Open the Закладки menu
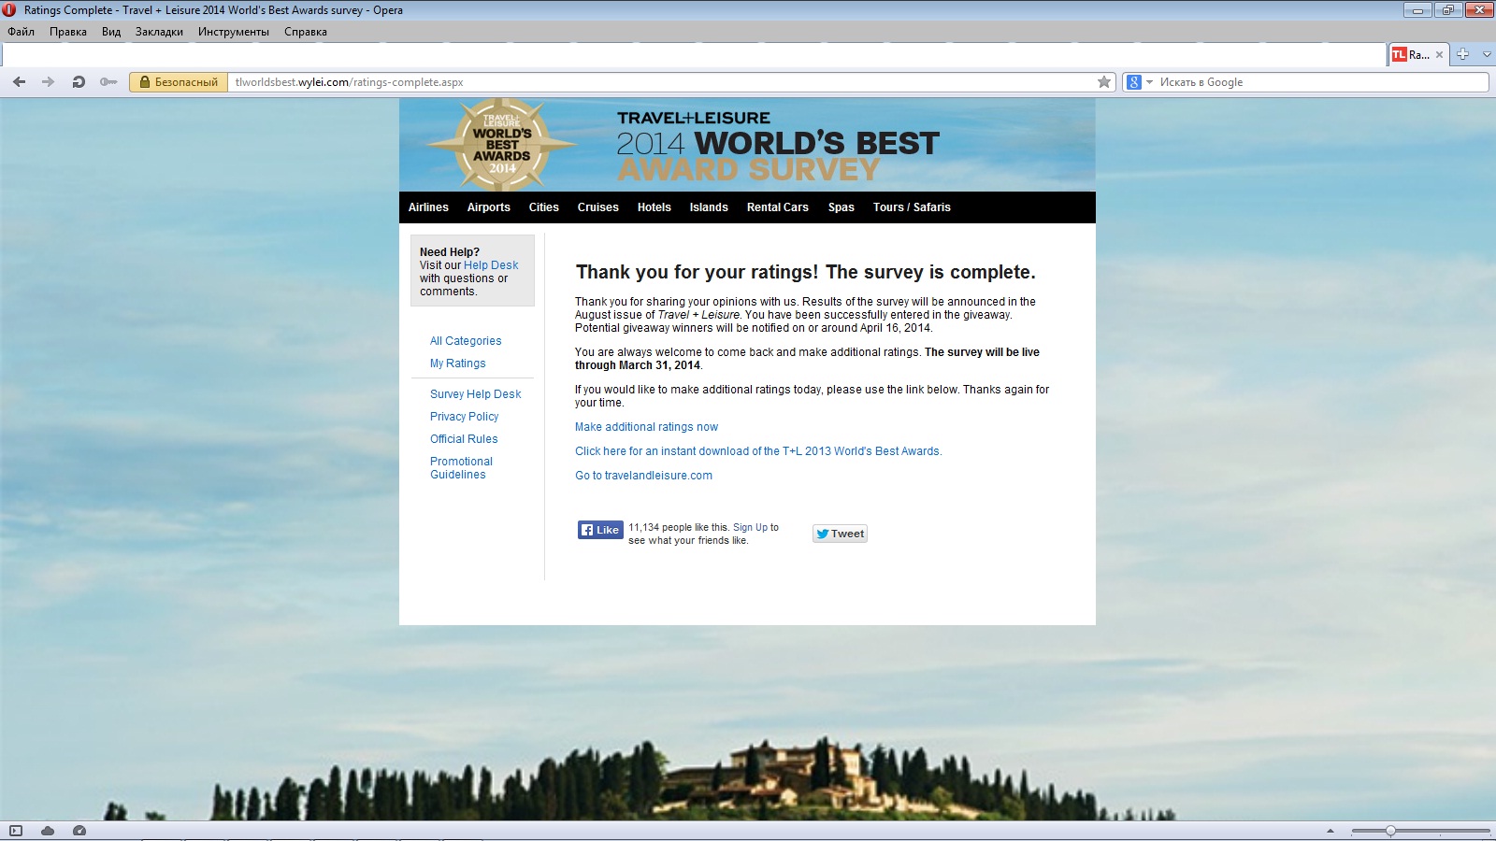Screen dimensions: 1496x841 [x=159, y=32]
